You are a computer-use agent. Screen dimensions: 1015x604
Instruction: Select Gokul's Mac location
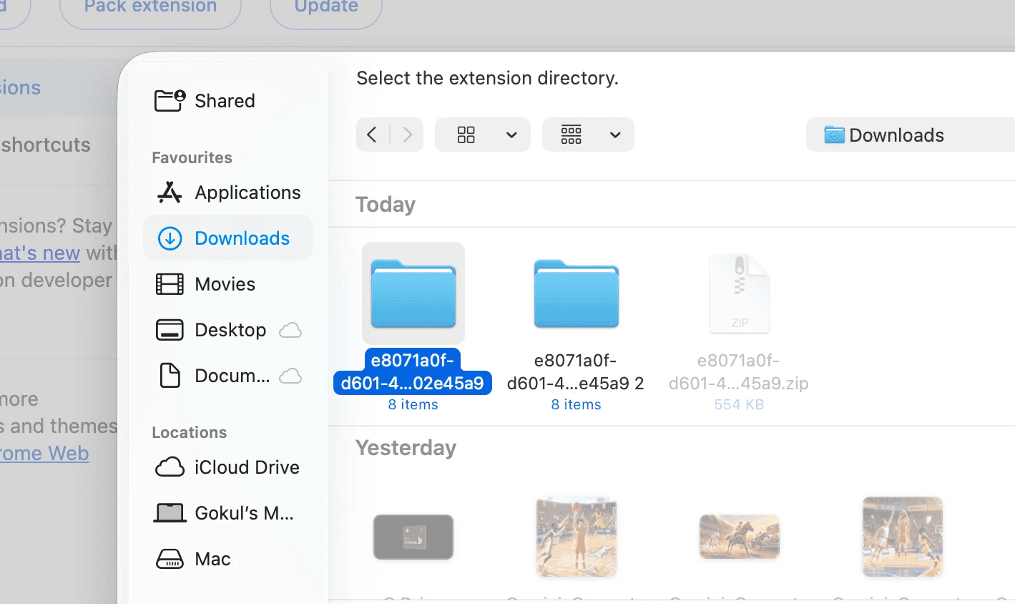[227, 513]
